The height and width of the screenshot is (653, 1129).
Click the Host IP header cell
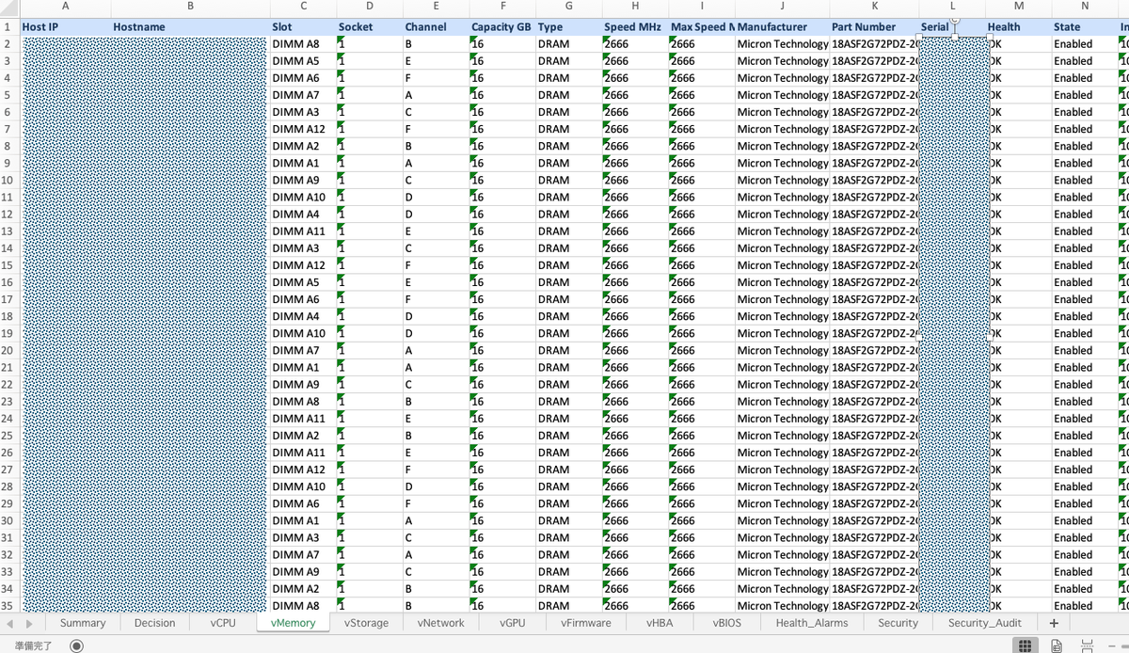(x=65, y=26)
